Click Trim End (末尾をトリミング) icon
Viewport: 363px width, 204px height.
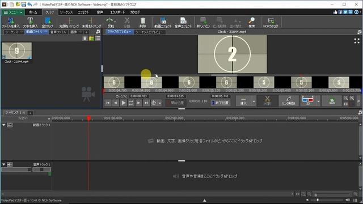(x=92, y=23)
